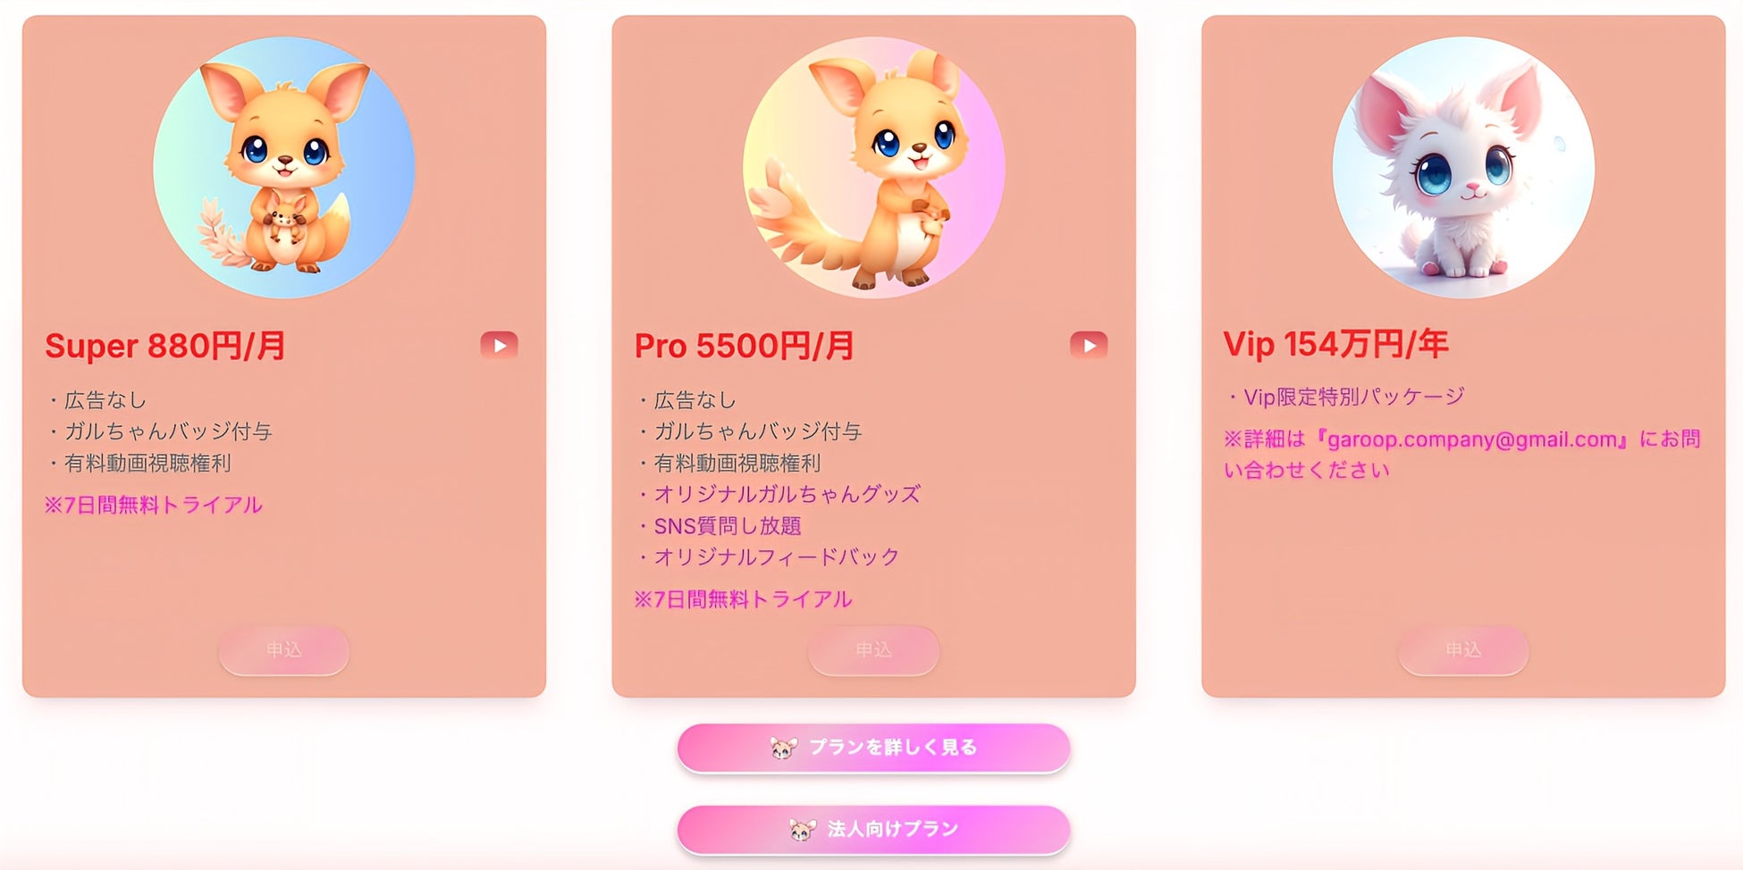
Task: Apply for Pro plan with 申込 button
Action: pos(874,650)
